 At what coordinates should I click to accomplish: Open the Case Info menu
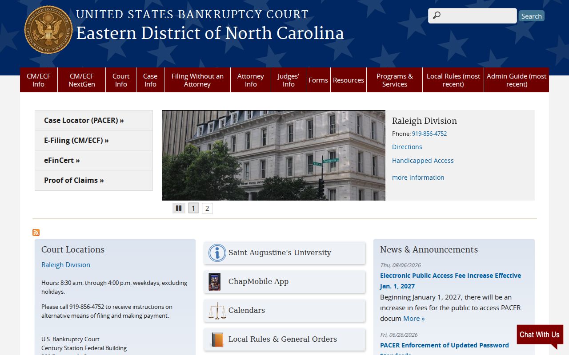coord(150,80)
